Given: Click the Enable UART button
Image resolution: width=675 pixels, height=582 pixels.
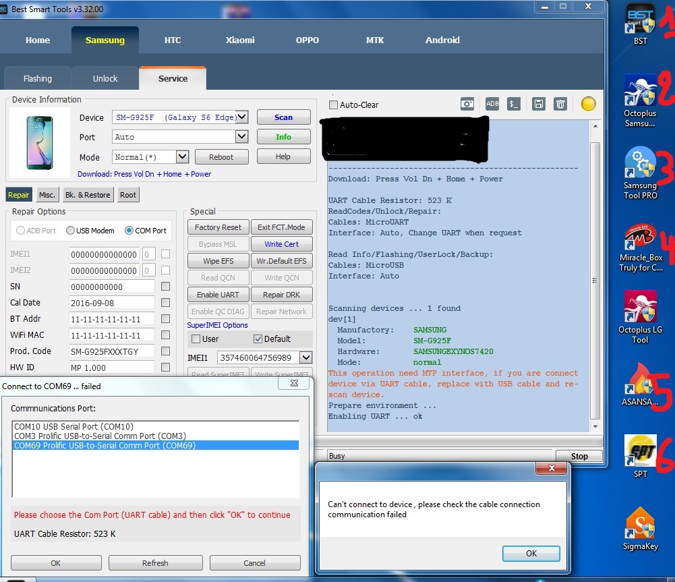Looking at the screenshot, I should (x=218, y=295).
